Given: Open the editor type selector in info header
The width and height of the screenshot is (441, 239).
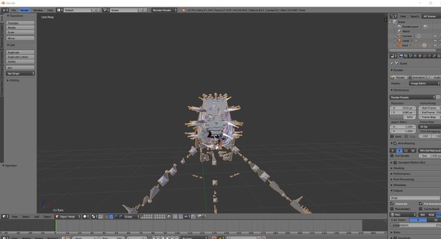Looking at the screenshot, I should pyautogui.click(x=5, y=10).
